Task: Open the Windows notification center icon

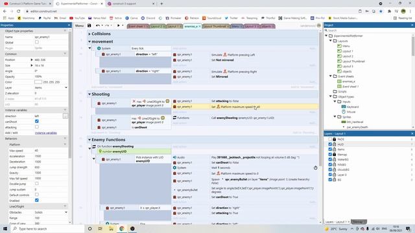Action: [x=408, y=228]
